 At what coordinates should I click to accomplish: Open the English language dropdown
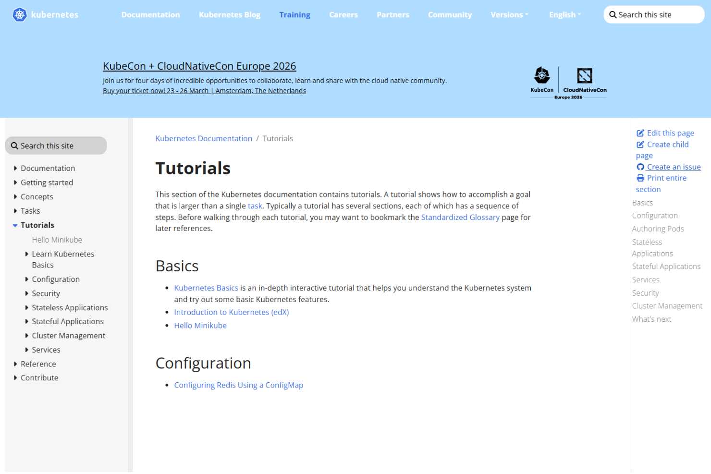[x=565, y=15]
